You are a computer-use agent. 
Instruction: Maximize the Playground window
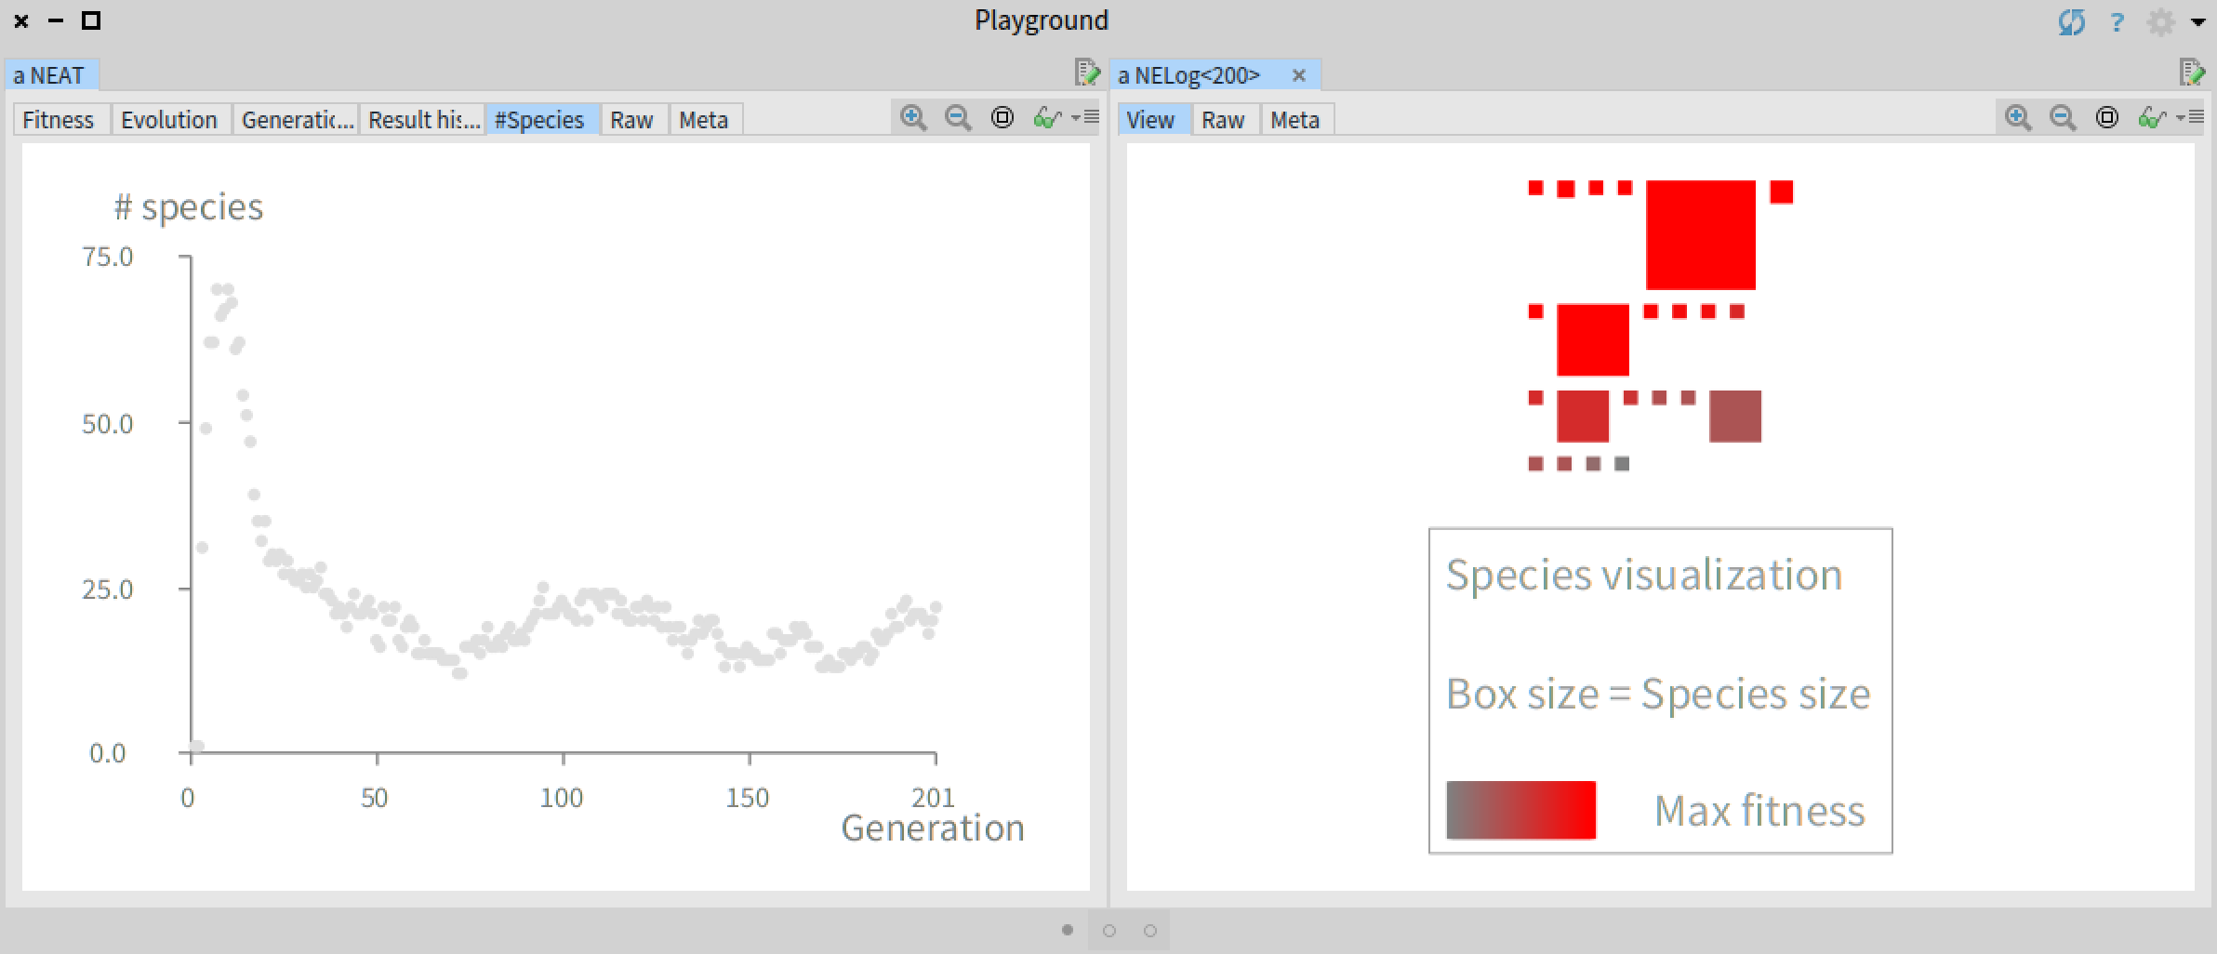click(91, 20)
